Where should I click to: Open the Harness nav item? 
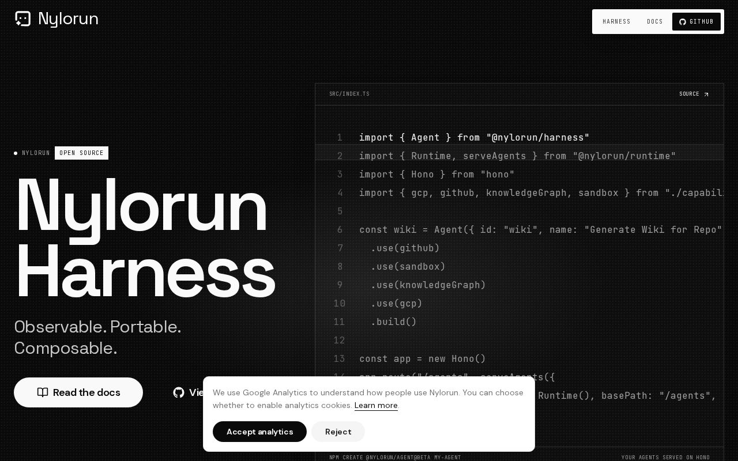click(616, 22)
